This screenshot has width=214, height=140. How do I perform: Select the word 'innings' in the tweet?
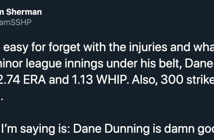[x=84, y=64]
